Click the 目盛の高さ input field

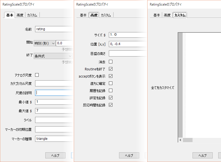pos(128,53)
